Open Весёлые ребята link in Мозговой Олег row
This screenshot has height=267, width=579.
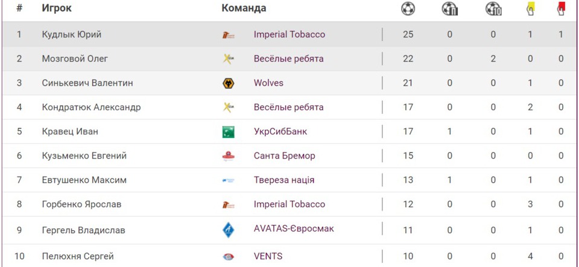tap(288, 58)
